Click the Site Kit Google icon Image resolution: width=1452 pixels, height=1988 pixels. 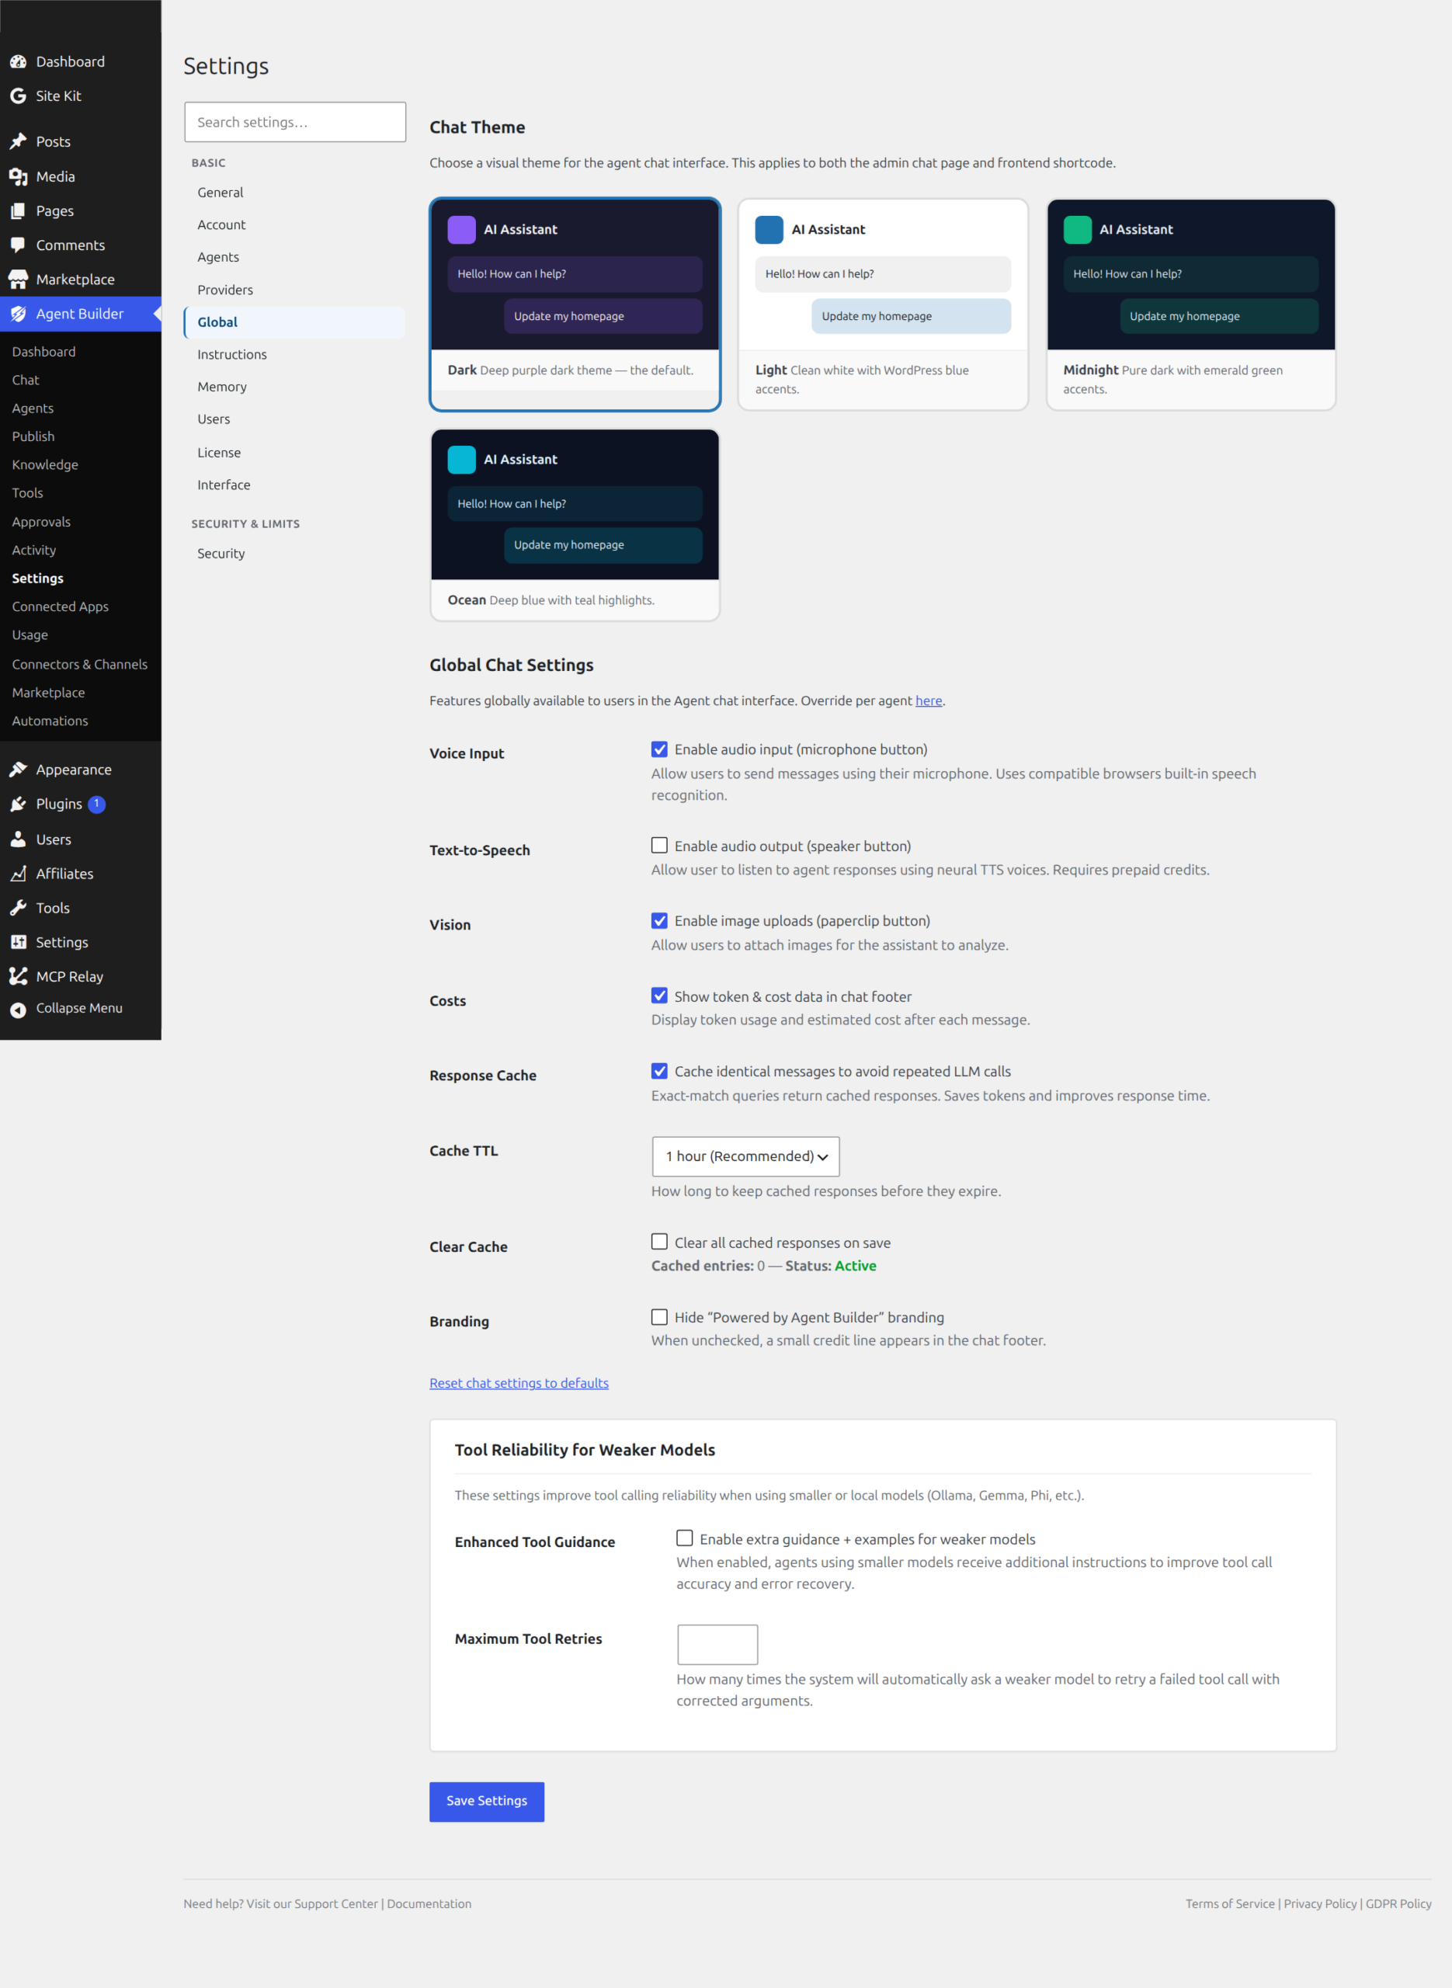[x=18, y=96]
